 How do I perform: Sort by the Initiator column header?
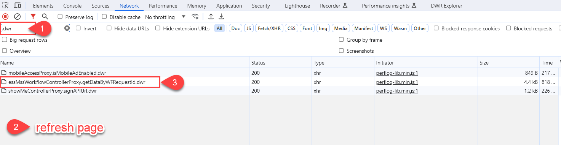426,63
